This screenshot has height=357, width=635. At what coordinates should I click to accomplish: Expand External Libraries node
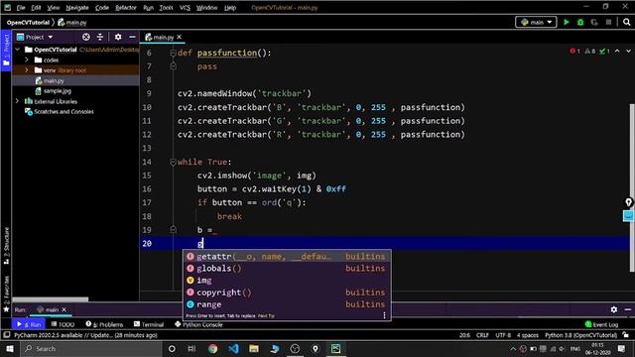coord(18,101)
